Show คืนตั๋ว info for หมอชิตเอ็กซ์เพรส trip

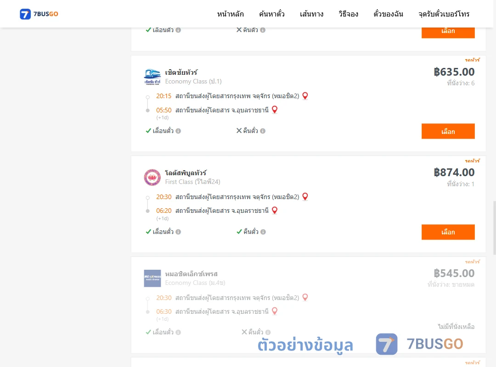[x=268, y=332]
